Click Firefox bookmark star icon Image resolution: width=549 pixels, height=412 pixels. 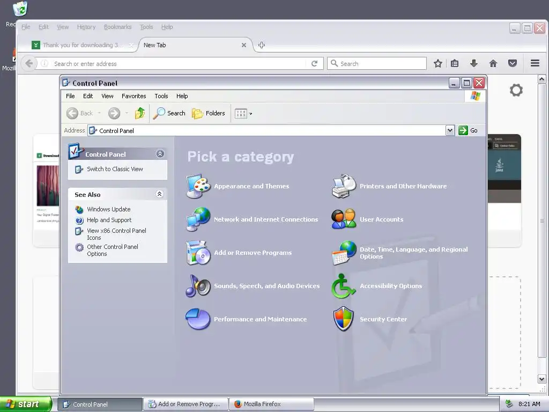(437, 63)
